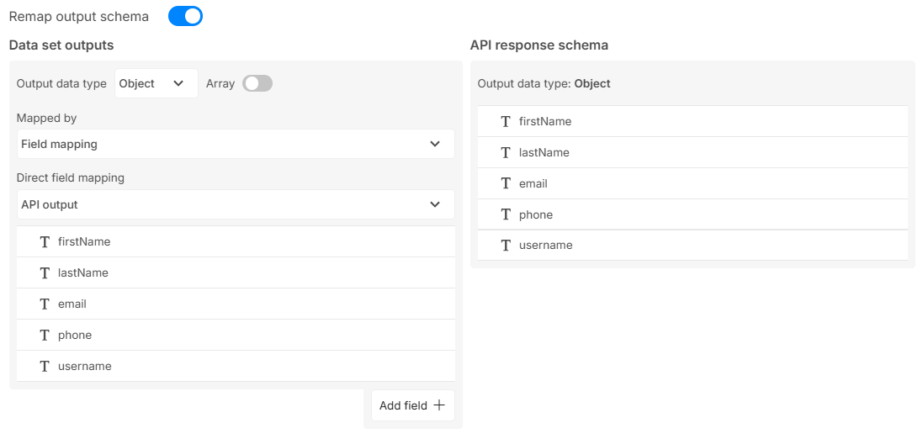Click text type icon beside firstName in API response schema

tap(506, 122)
